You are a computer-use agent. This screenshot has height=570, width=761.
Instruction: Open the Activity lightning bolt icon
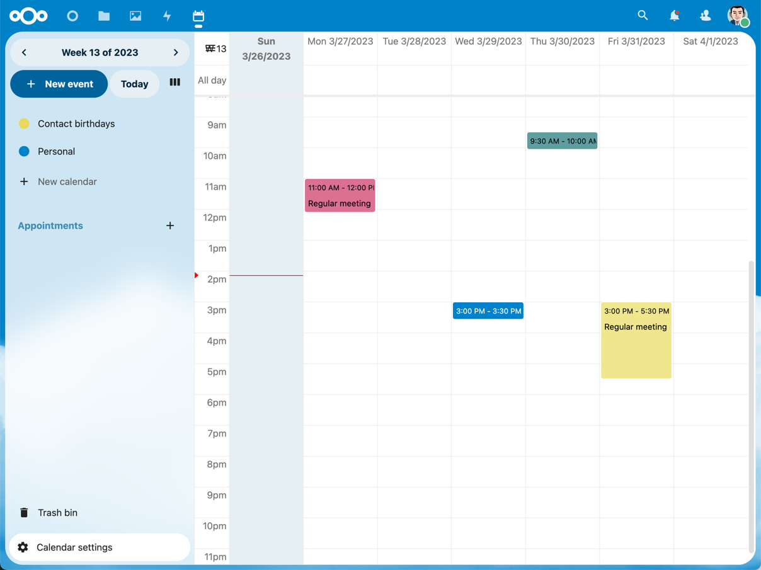click(x=167, y=16)
